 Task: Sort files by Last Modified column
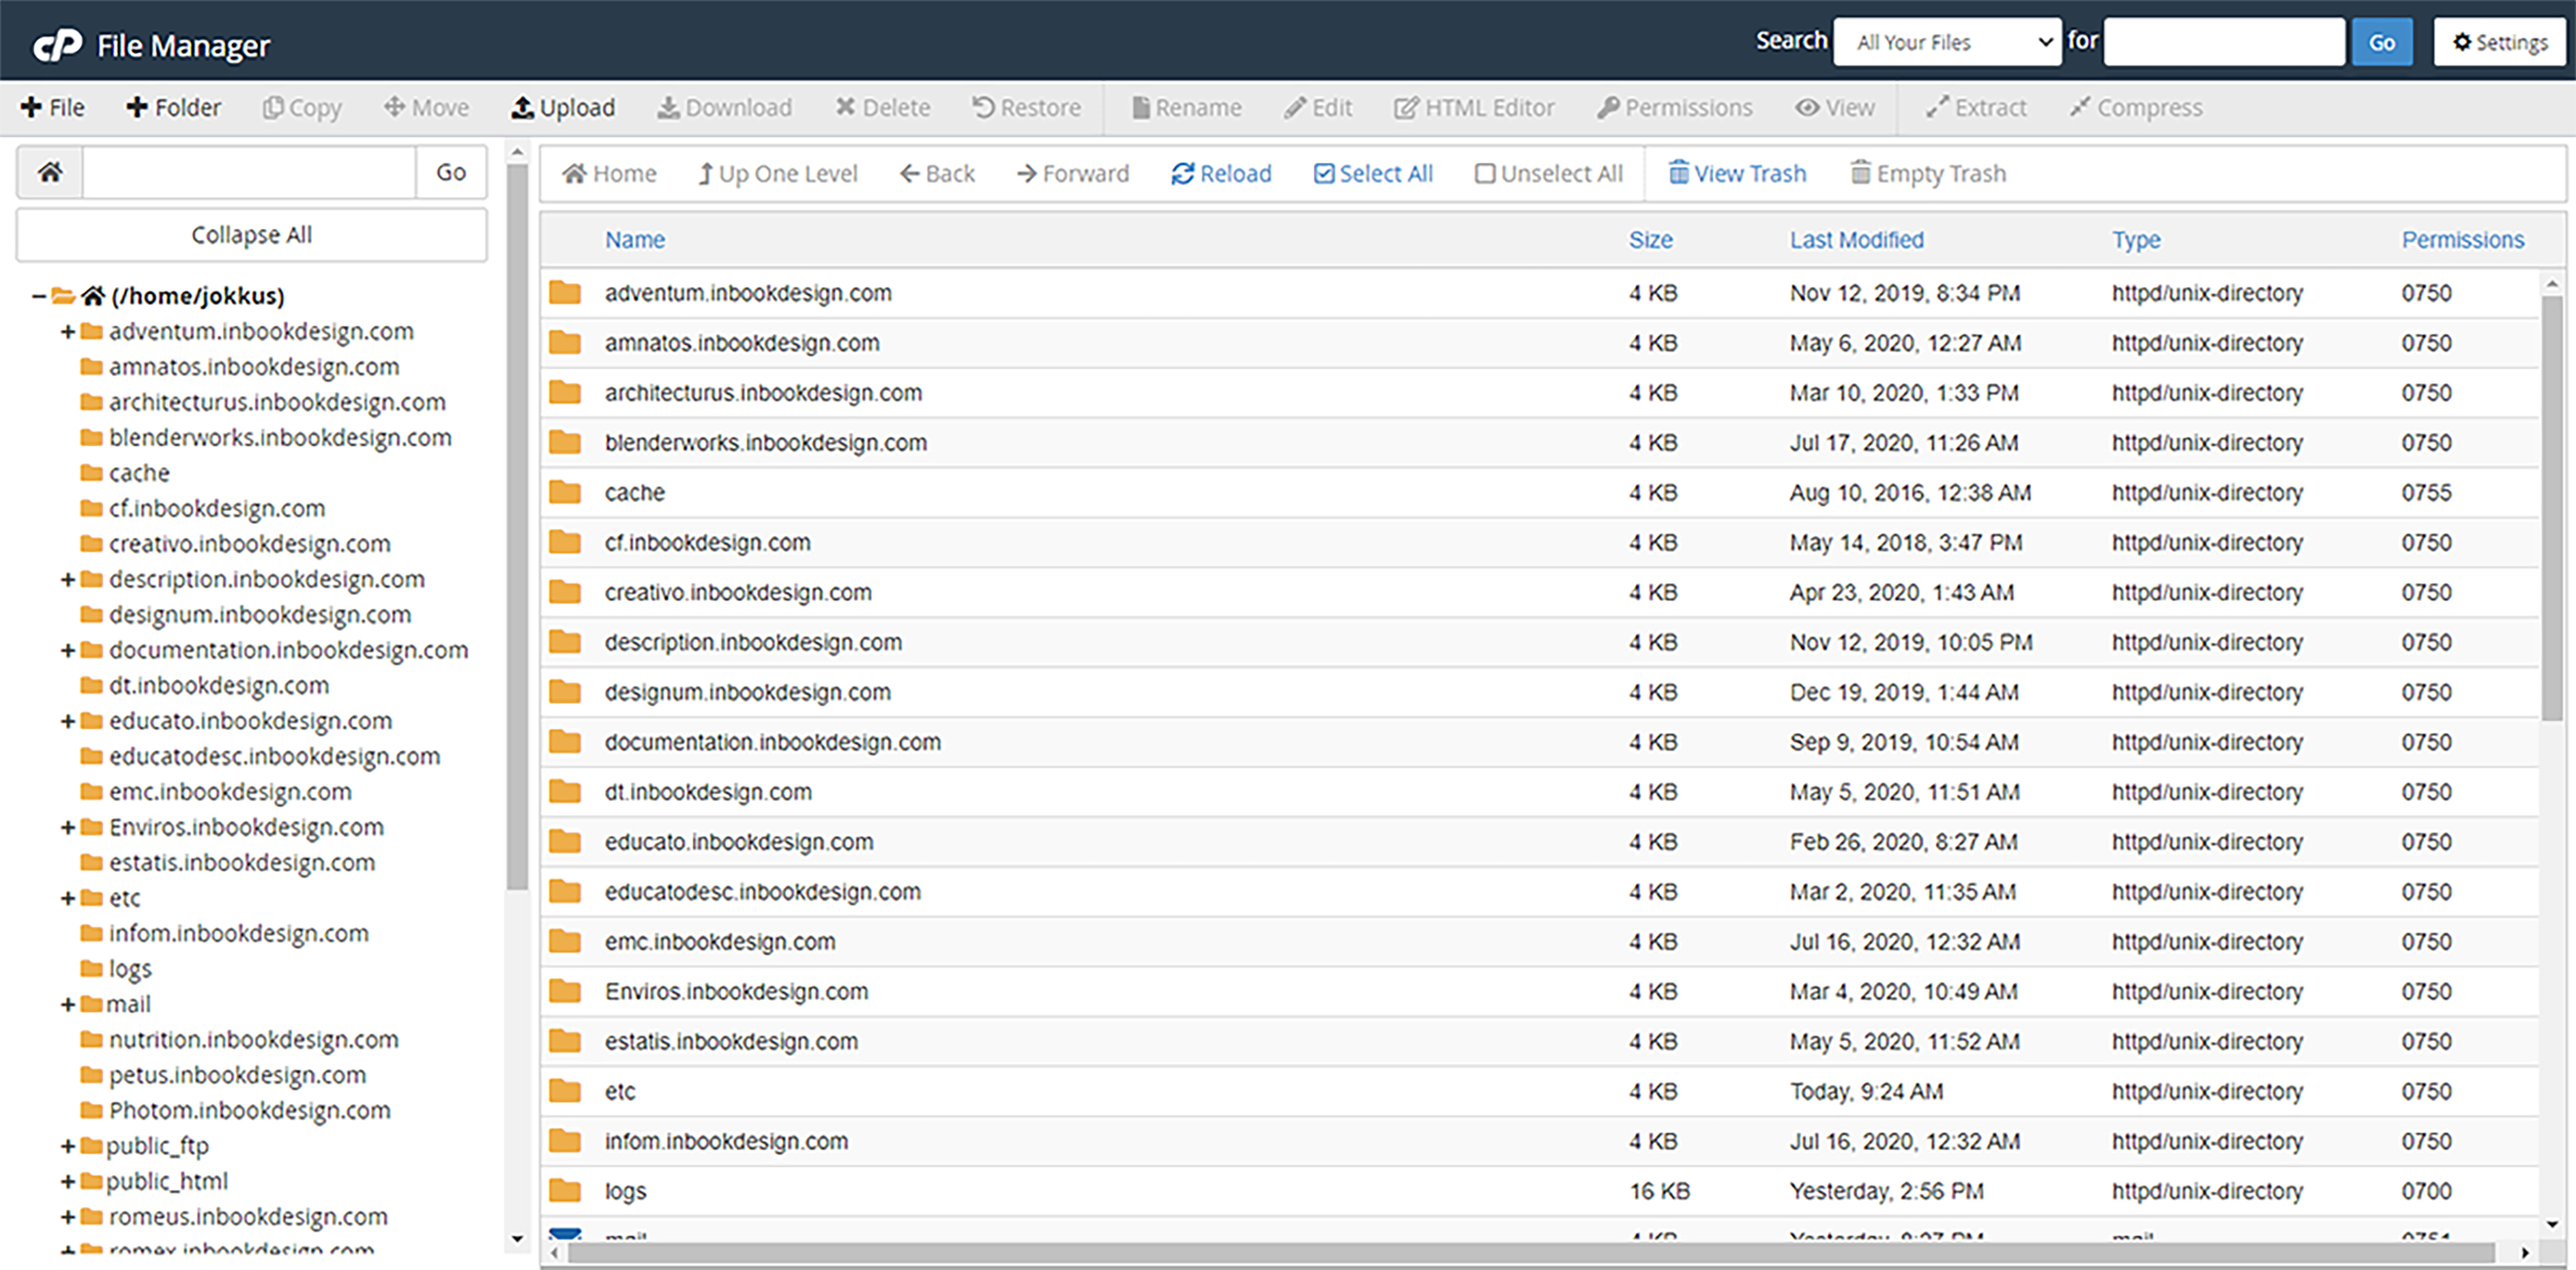click(1856, 240)
